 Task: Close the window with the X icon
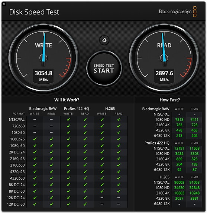click(x=4, y=4)
